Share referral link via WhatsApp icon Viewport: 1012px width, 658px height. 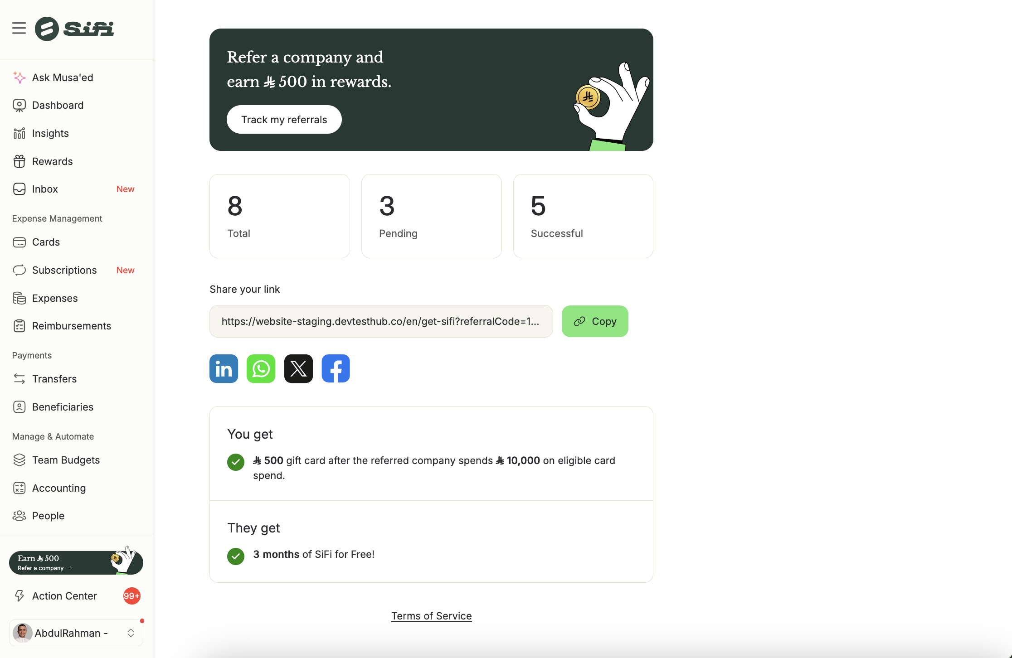coord(261,368)
